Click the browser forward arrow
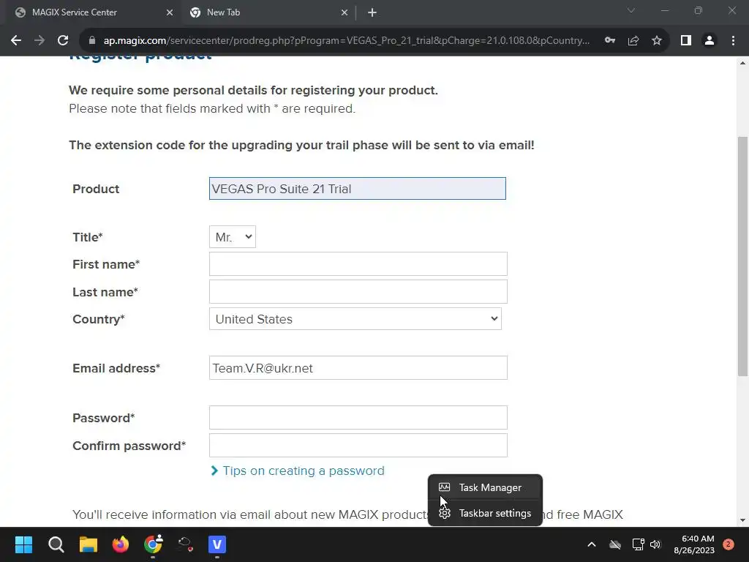The image size is (749, 562). pyautogui.click(x=39, y=41)
